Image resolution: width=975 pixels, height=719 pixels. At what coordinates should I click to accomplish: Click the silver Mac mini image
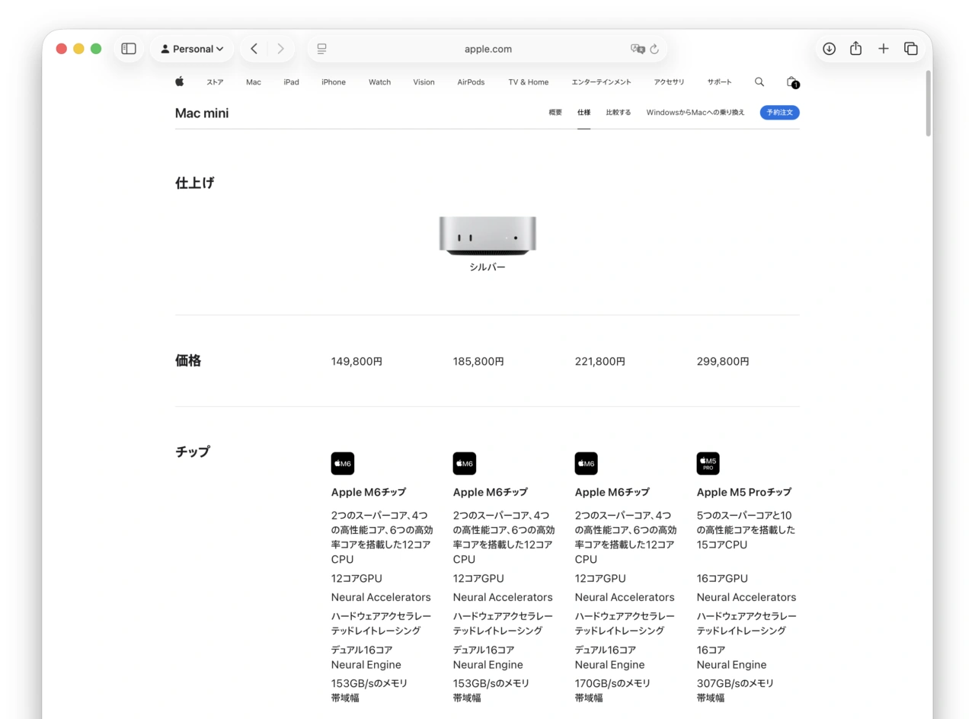pos(487,235)
